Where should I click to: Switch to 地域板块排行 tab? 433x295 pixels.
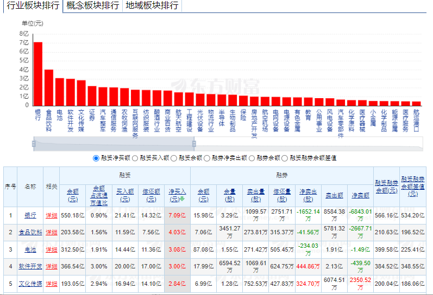coord(152,5)
